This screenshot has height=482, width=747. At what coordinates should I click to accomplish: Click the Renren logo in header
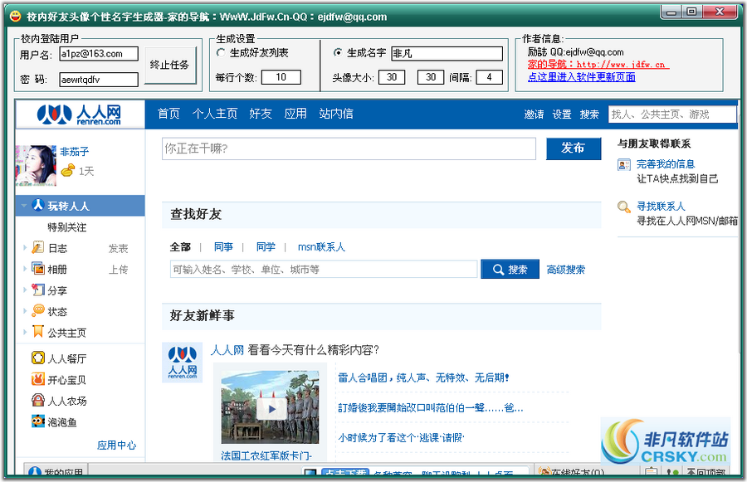point(79,114)
